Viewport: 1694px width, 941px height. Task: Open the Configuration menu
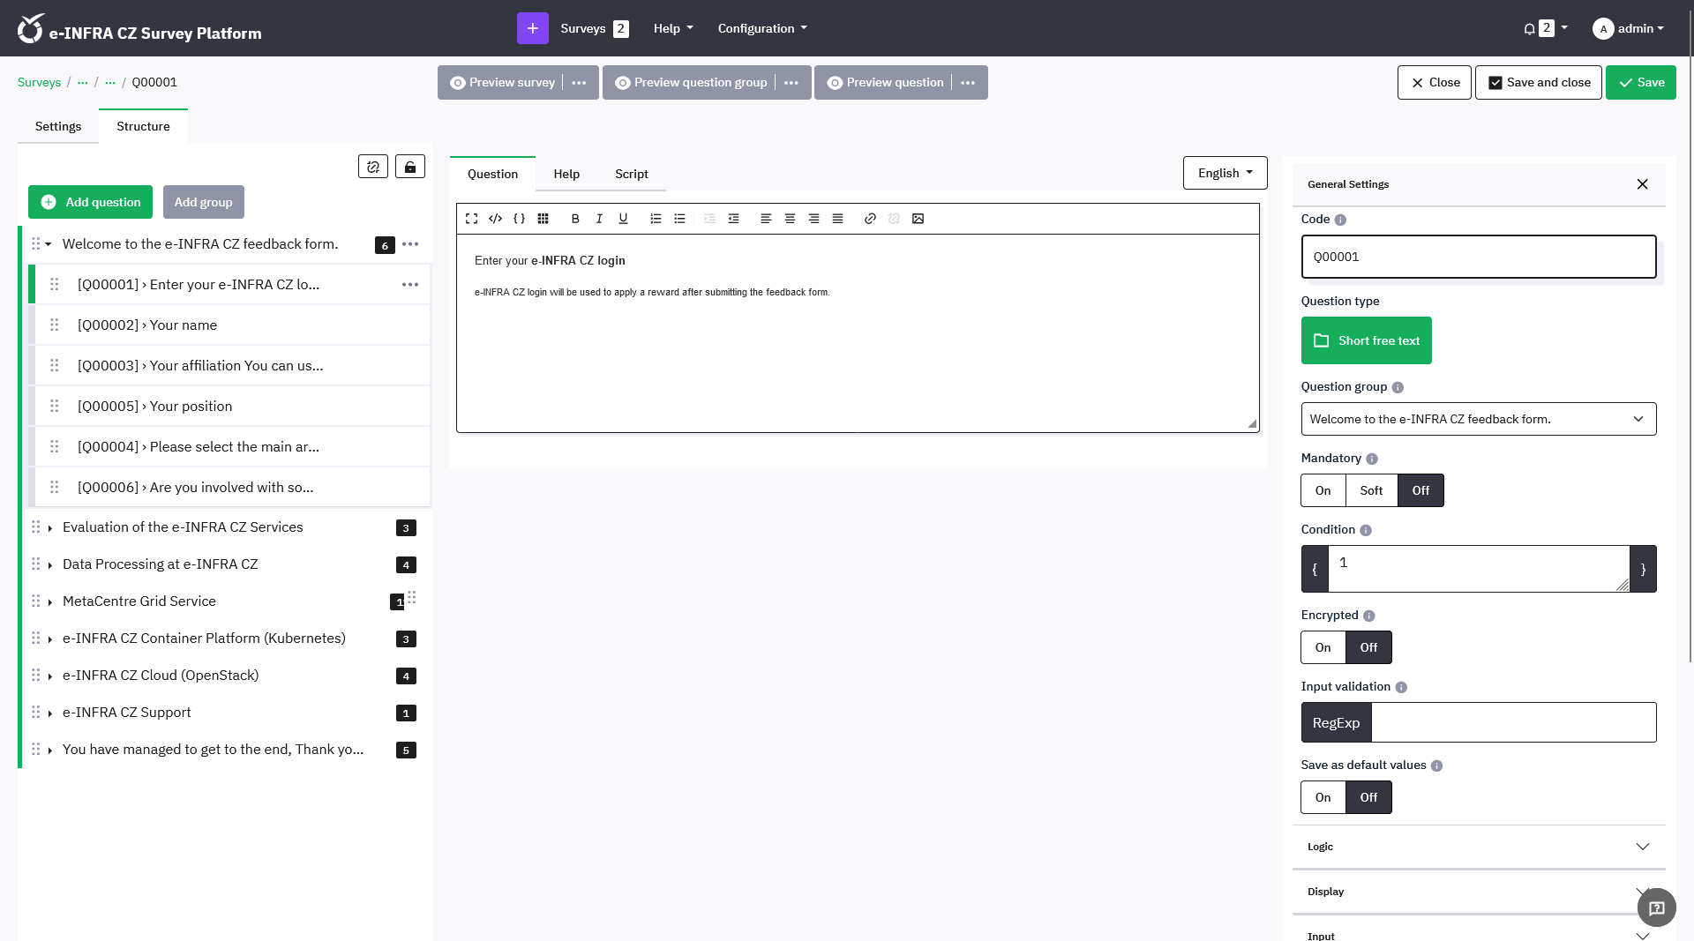pyautogui.click(x=761, y=27)
